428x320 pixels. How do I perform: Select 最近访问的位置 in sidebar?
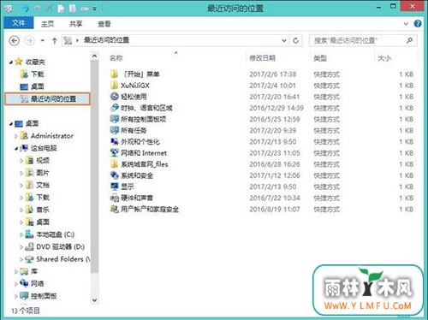(48, 99)
